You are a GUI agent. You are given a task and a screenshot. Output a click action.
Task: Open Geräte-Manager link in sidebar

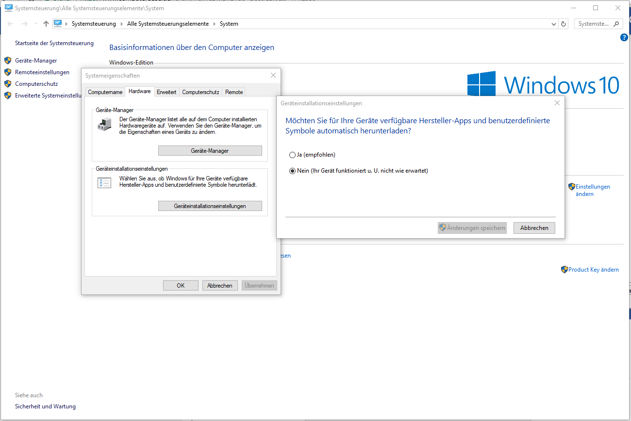click(36, 61)
